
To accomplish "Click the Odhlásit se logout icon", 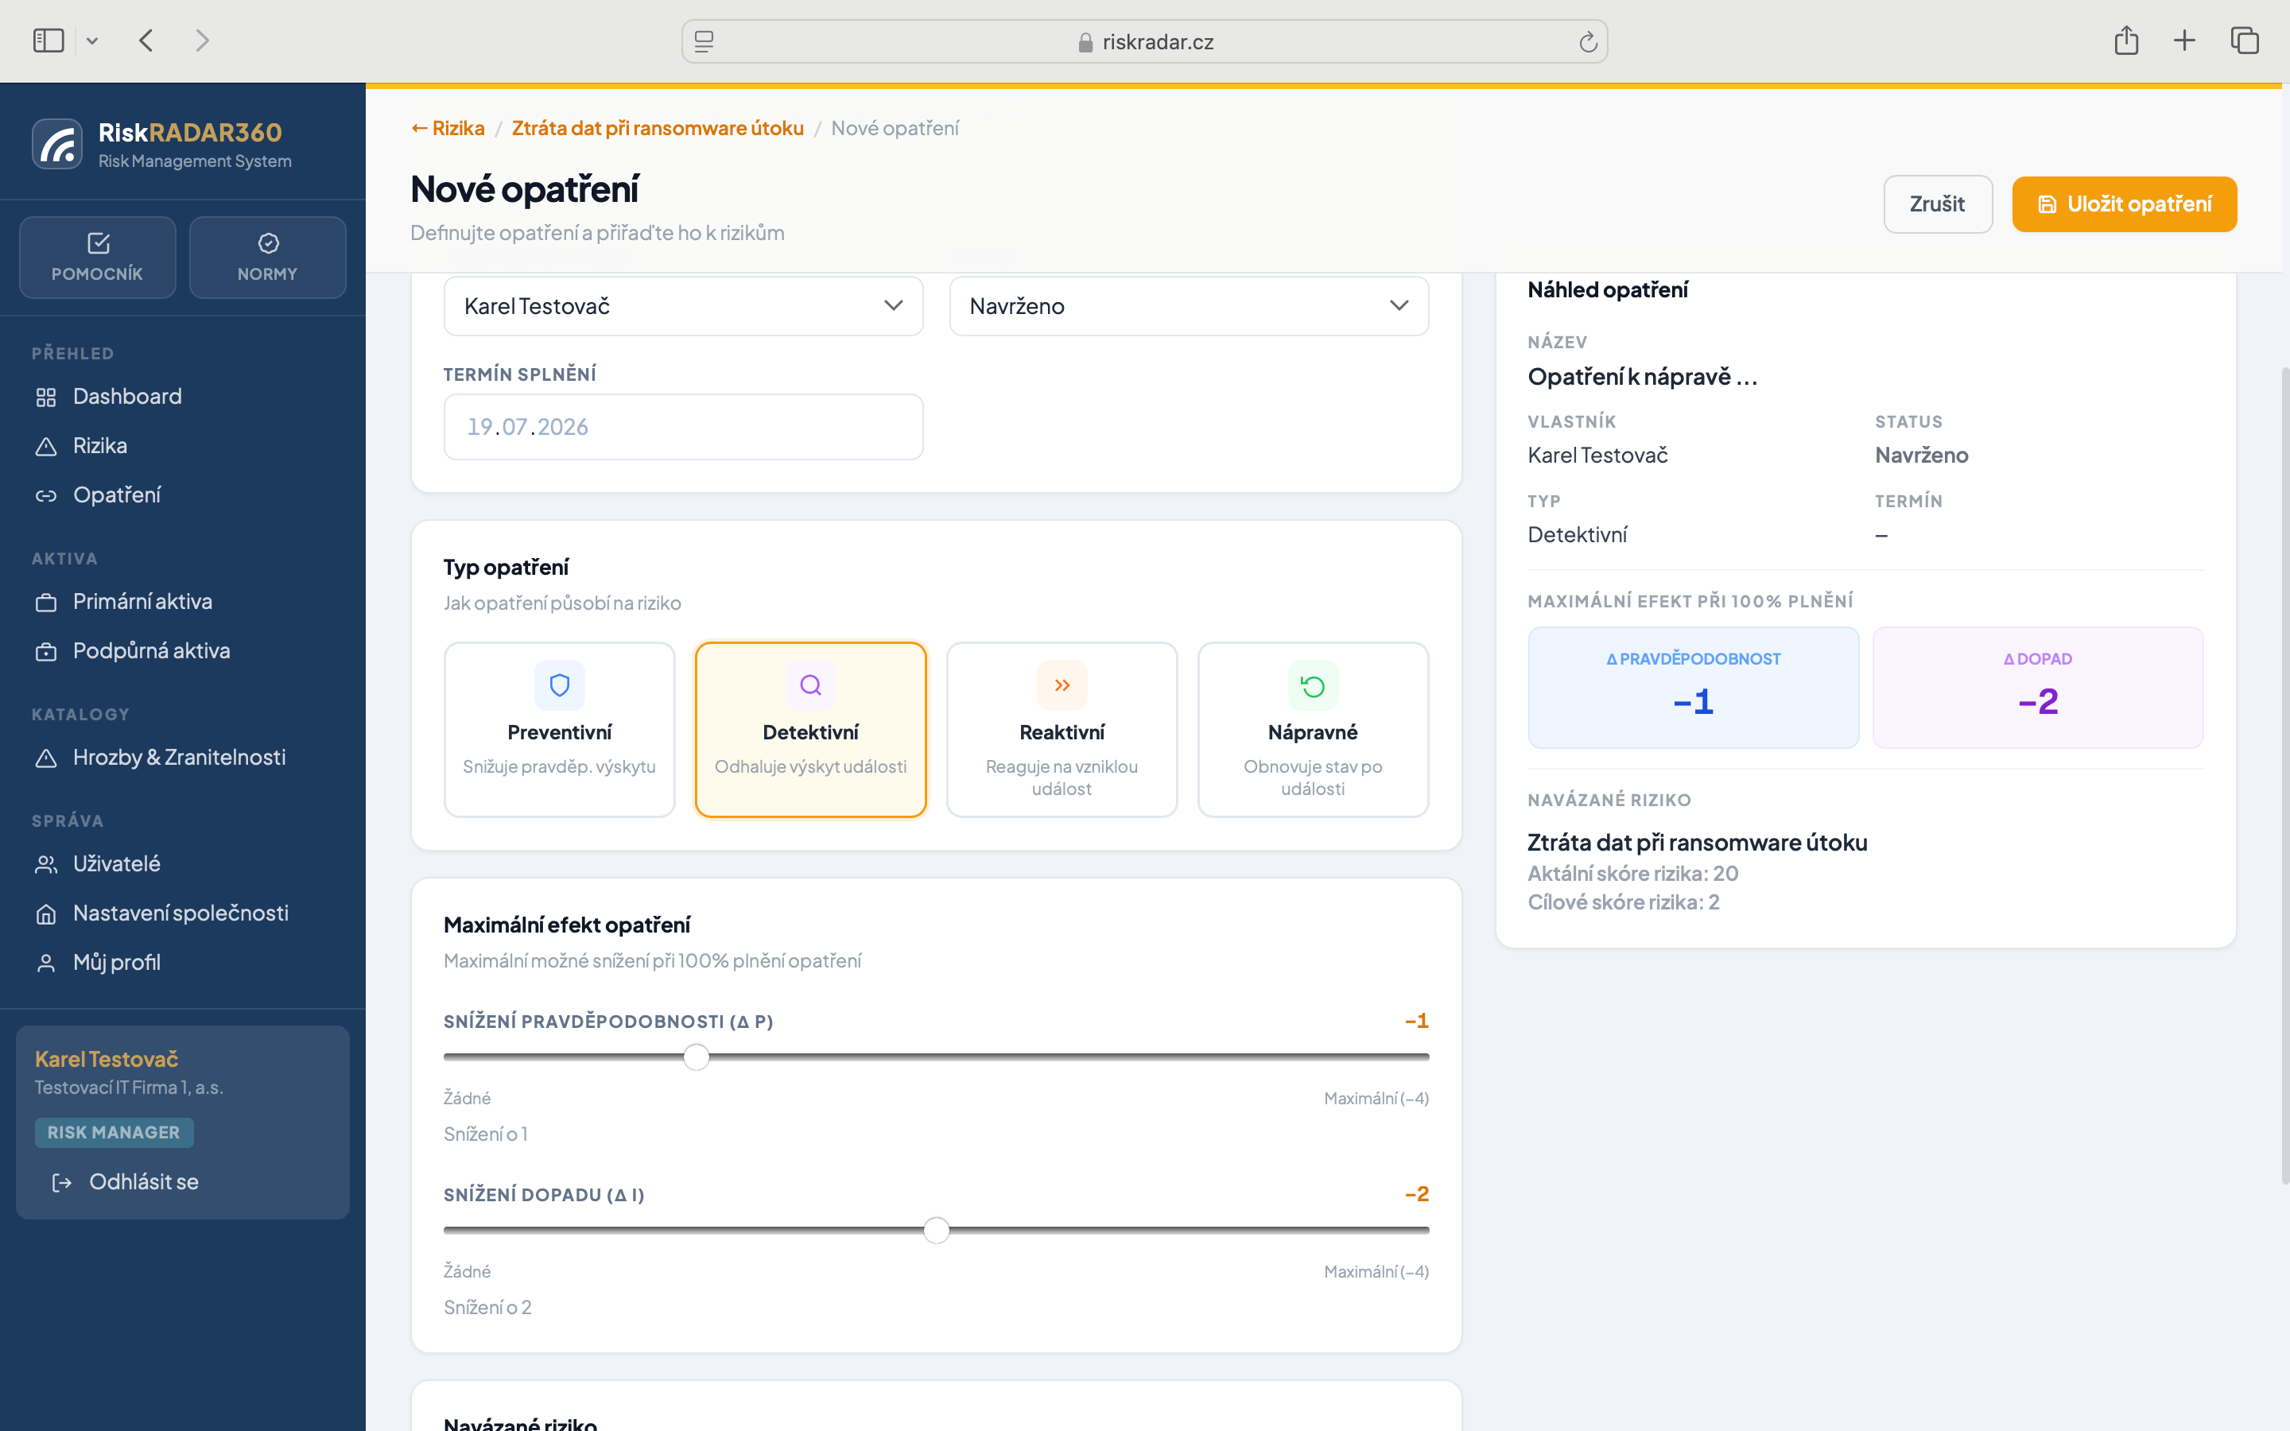I will click(x=61, y=1183).
